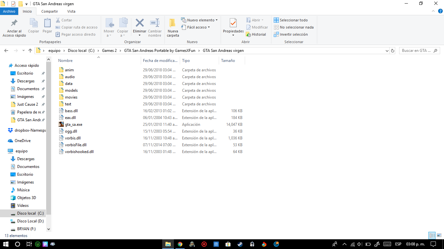Select the vorbisFile.dll file
Image resolution: width=444 pixels, height=249 pixels.
click(75, 145)
